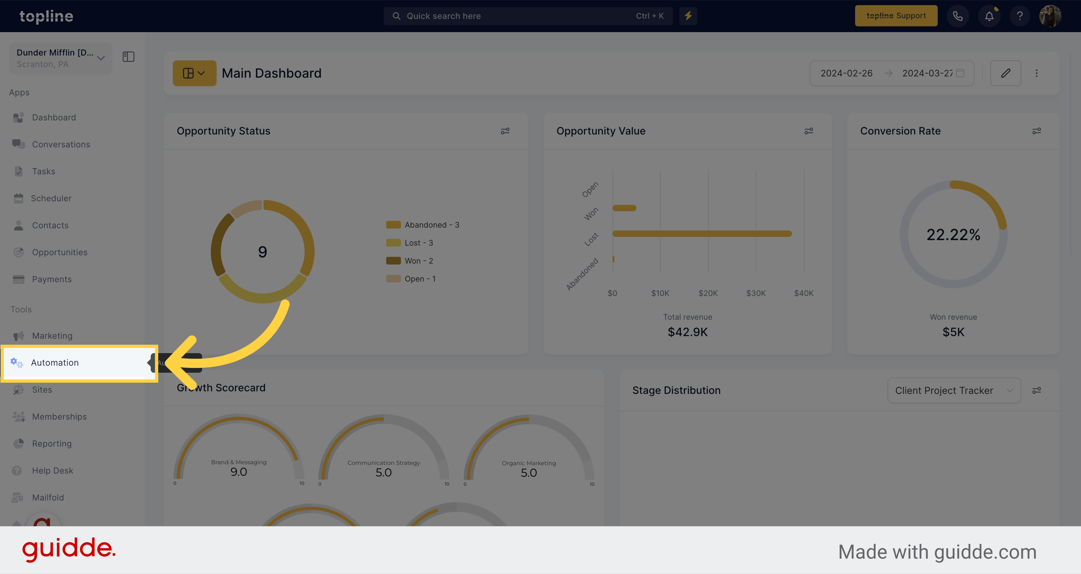Viewport: 1081px width, 574px height.
Task: Click the Topline Support button
Action: point(896,16)
